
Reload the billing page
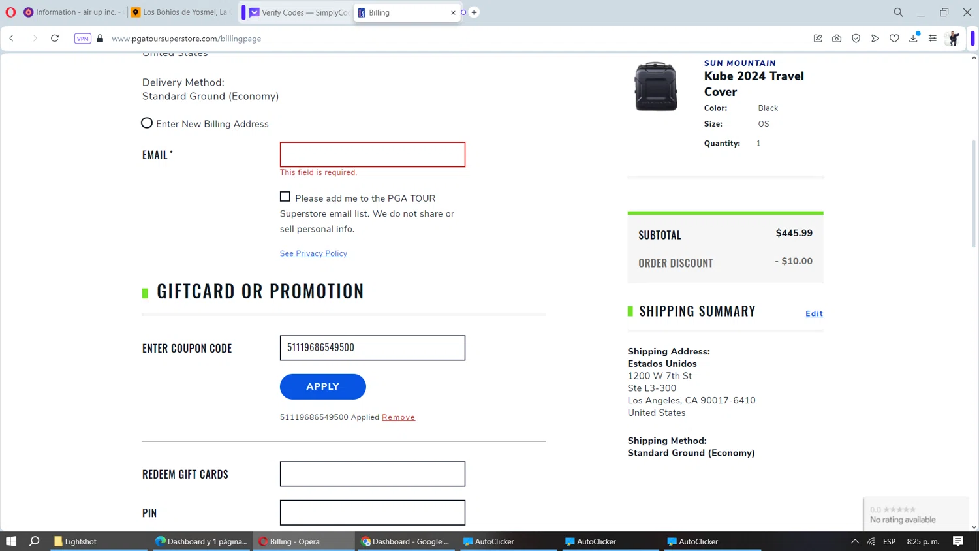(55, 39)
